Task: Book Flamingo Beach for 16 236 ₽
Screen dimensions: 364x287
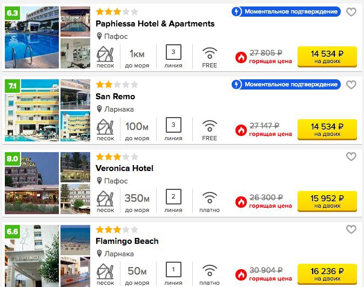Action: tap(327, 274)
